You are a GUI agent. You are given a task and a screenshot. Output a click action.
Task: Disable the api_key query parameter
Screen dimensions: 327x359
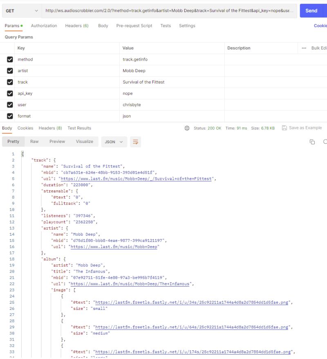coord(10,93)
